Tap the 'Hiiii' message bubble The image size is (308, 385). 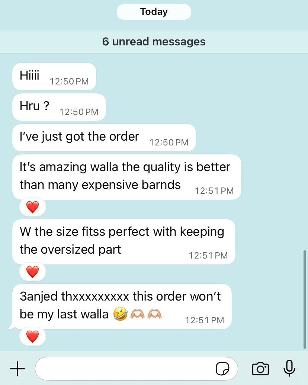[54, 77]
